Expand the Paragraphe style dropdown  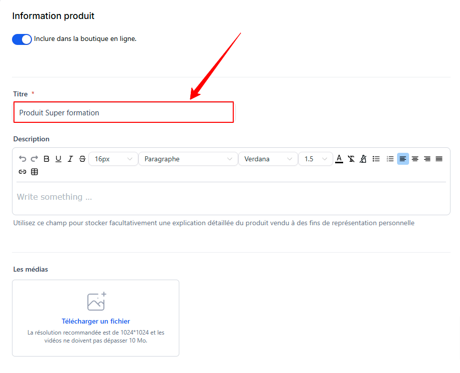pos(188,159)
